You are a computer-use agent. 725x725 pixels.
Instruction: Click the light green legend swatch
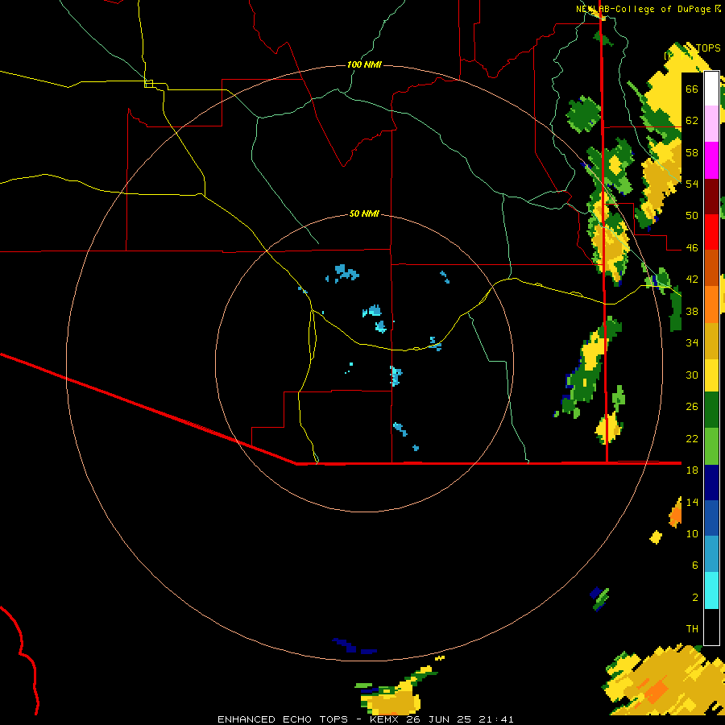tap(711, 446)
